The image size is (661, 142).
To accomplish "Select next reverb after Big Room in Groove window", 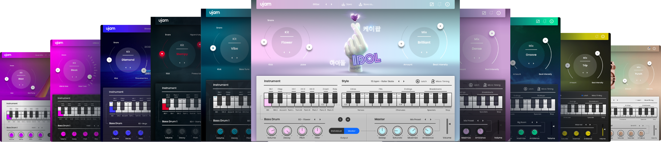I will point(537,122).
